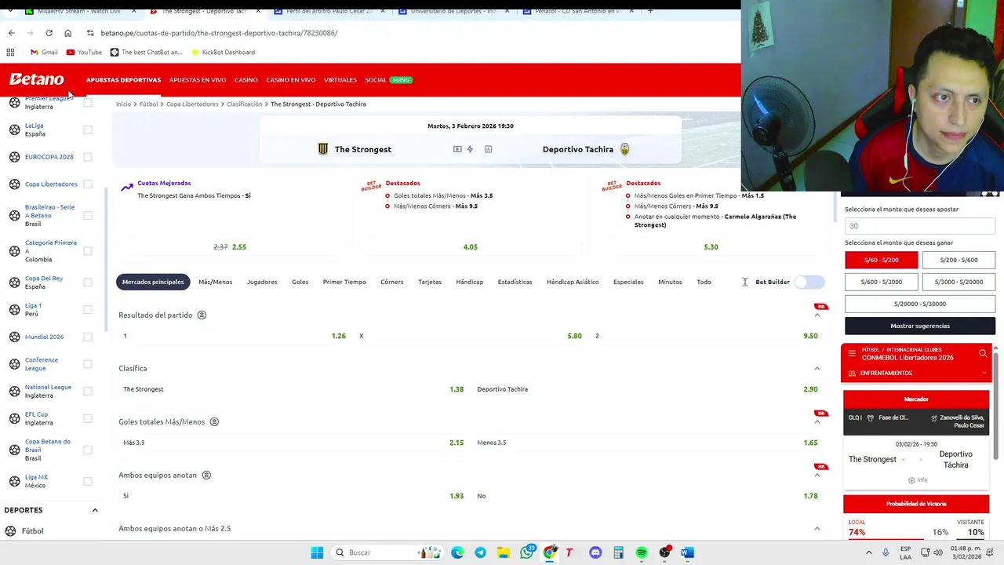Open the Windows Start menu
The height and width of the screenshot is (565, 1004).
coord(317,552)
